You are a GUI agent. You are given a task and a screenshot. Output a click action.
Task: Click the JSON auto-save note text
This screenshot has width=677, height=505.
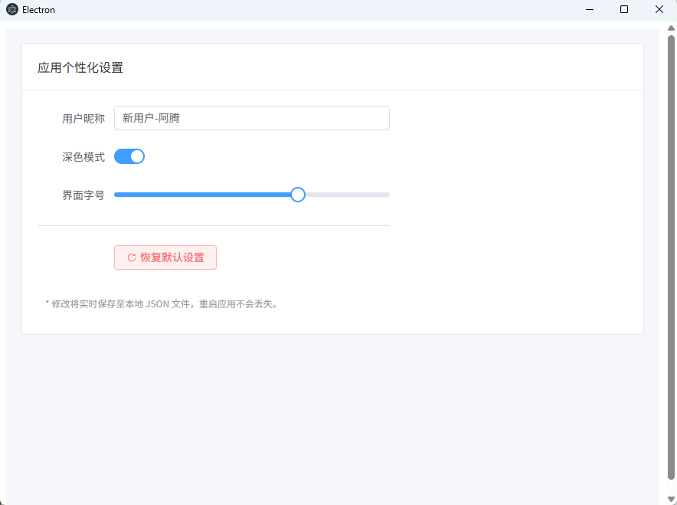coord(162,304)
